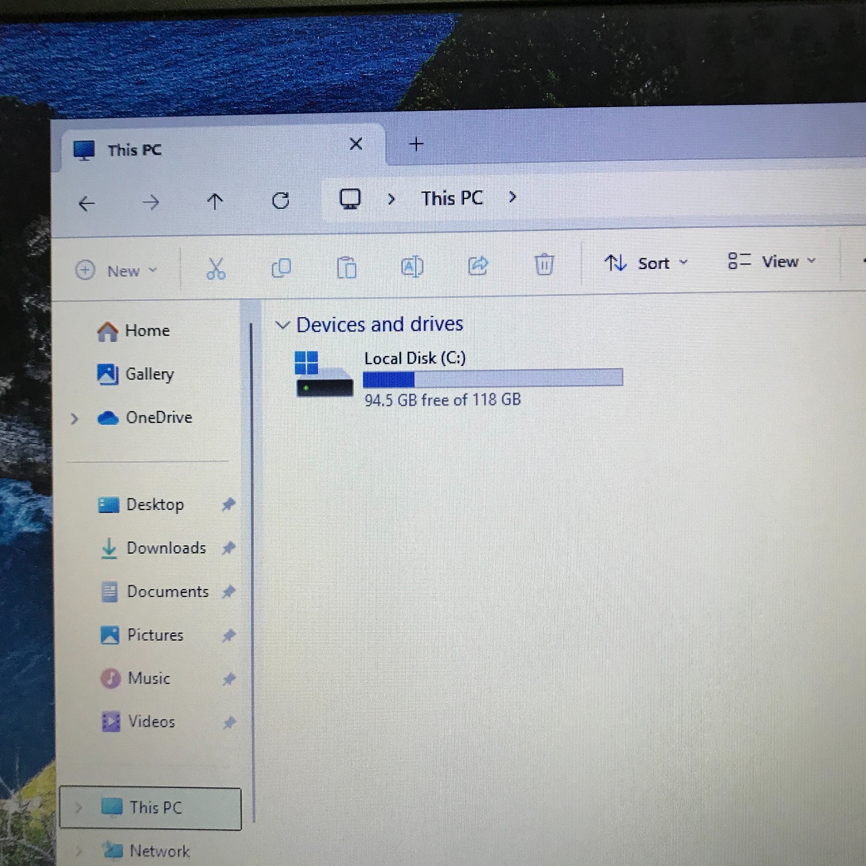Select the Share icon in toolbar
Image resolution: width=866 pixels, height=866 pixels.
[478, 265]
